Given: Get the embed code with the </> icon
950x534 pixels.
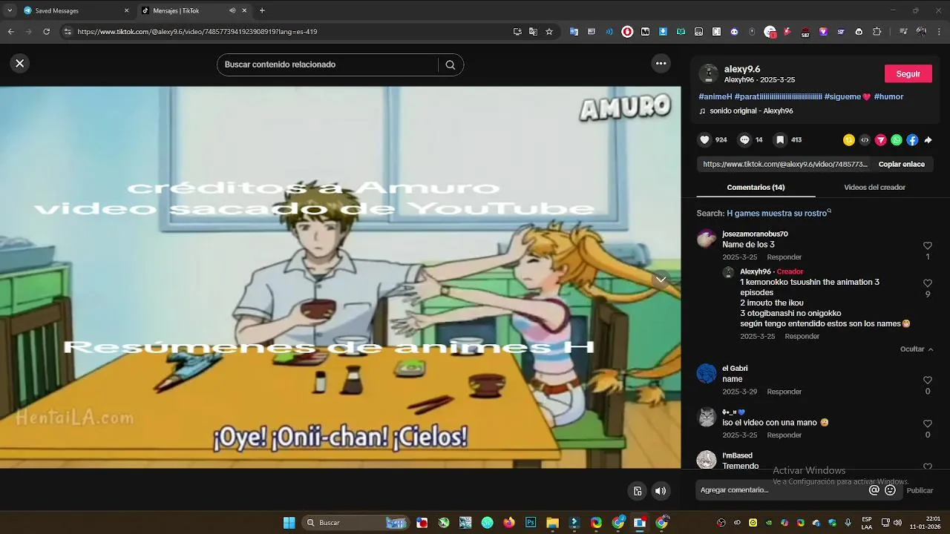Looking at the screenshot, I should click(x=865, y=139).
